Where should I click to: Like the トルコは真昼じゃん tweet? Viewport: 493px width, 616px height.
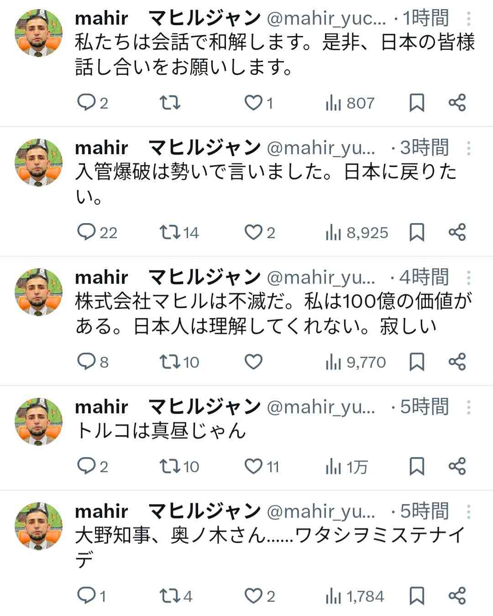pyautogui.click(x=261, y=466)
